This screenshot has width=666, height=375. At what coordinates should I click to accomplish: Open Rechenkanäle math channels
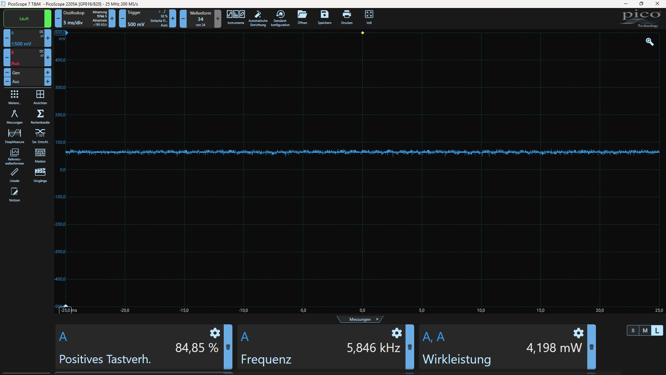(40, 116)
